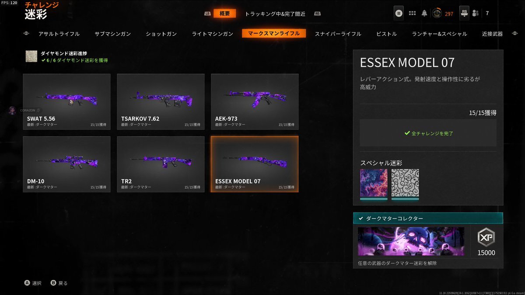Open the social friends icon beside 7
Viewport: 525px width, 295px height.
pyautogui.click(x=476, y=13)
